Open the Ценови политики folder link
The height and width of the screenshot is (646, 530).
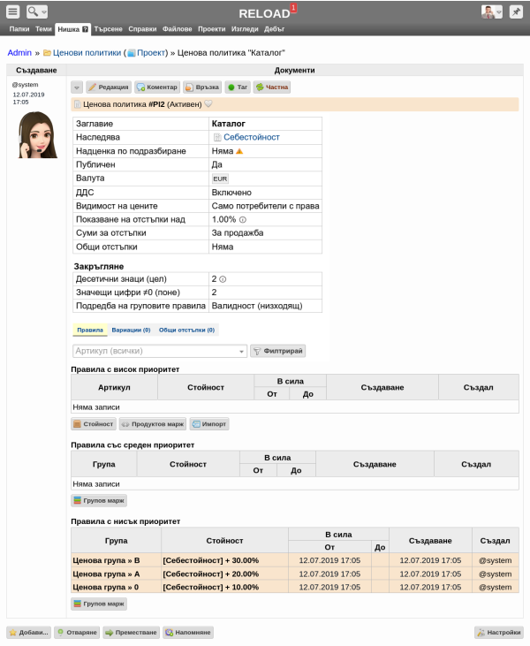coord(87,53)
